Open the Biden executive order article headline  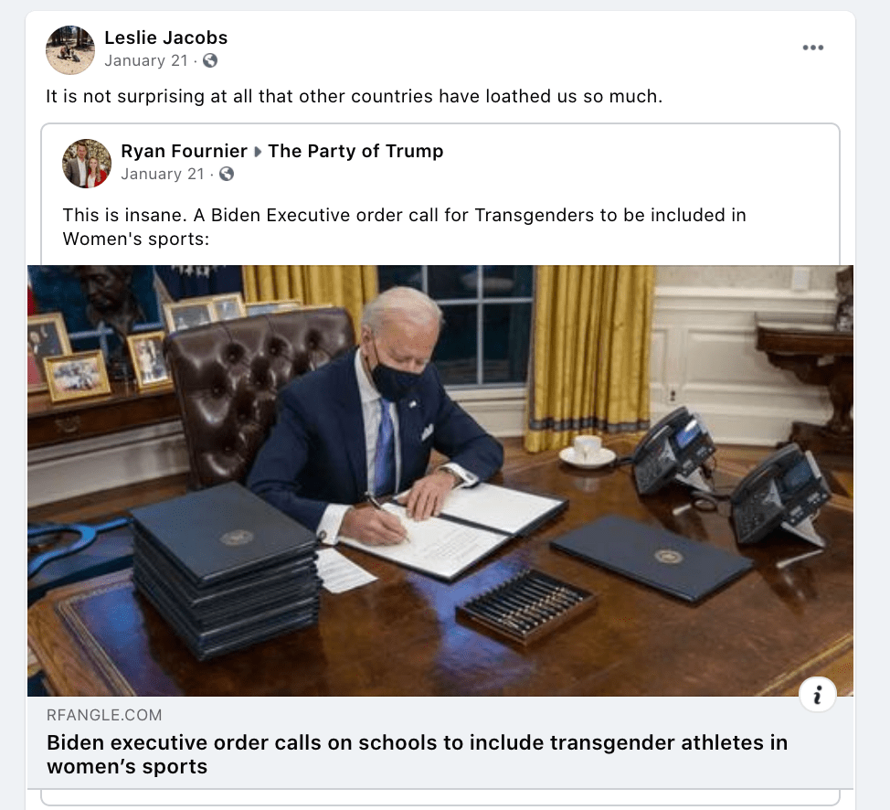(418, 754)
